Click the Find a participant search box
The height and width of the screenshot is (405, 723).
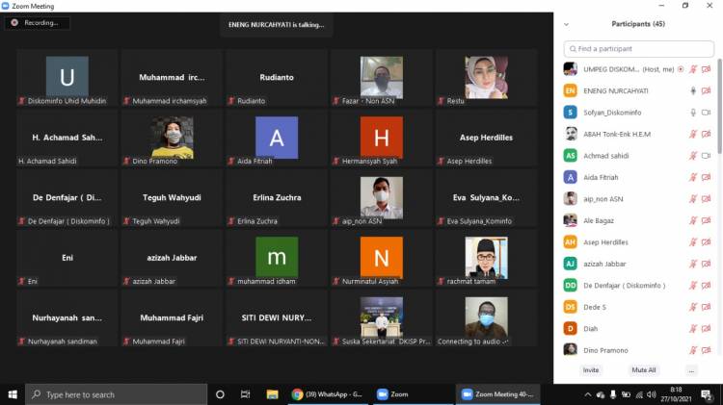pos(639,48)
